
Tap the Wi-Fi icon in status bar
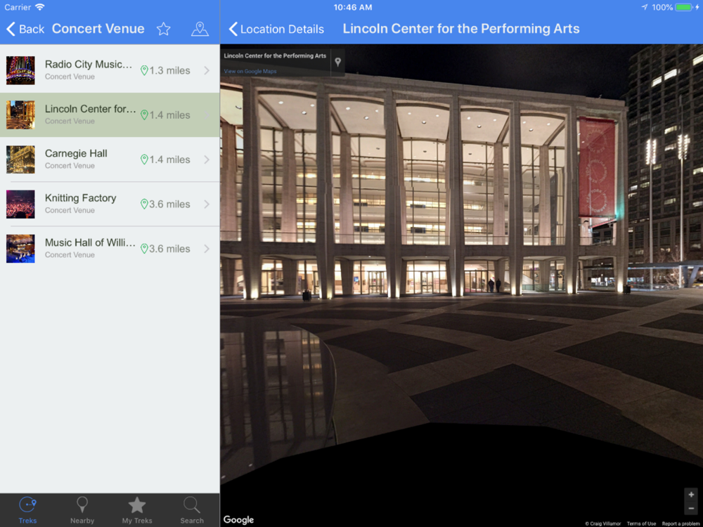40,7
